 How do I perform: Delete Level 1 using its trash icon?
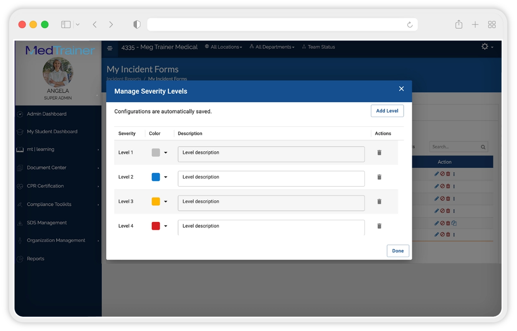pyautogui.click(x=379, y=153)
